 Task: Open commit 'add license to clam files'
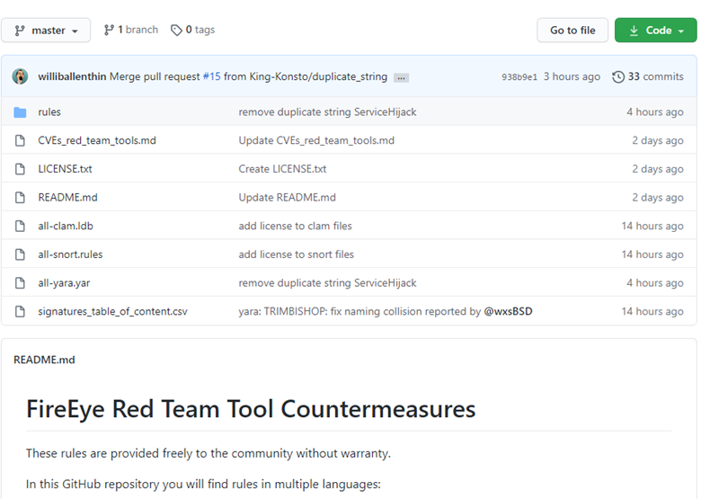click(295, 226)
